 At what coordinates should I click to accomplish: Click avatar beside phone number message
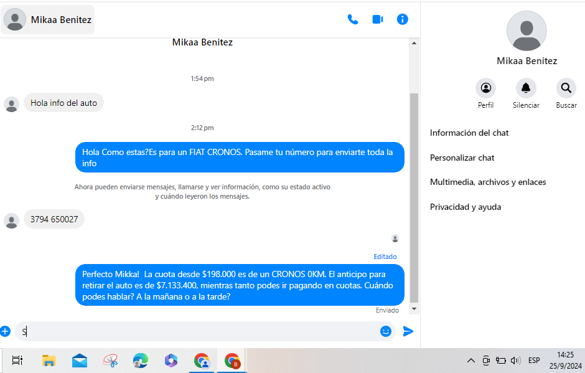[x=12, y=220]
